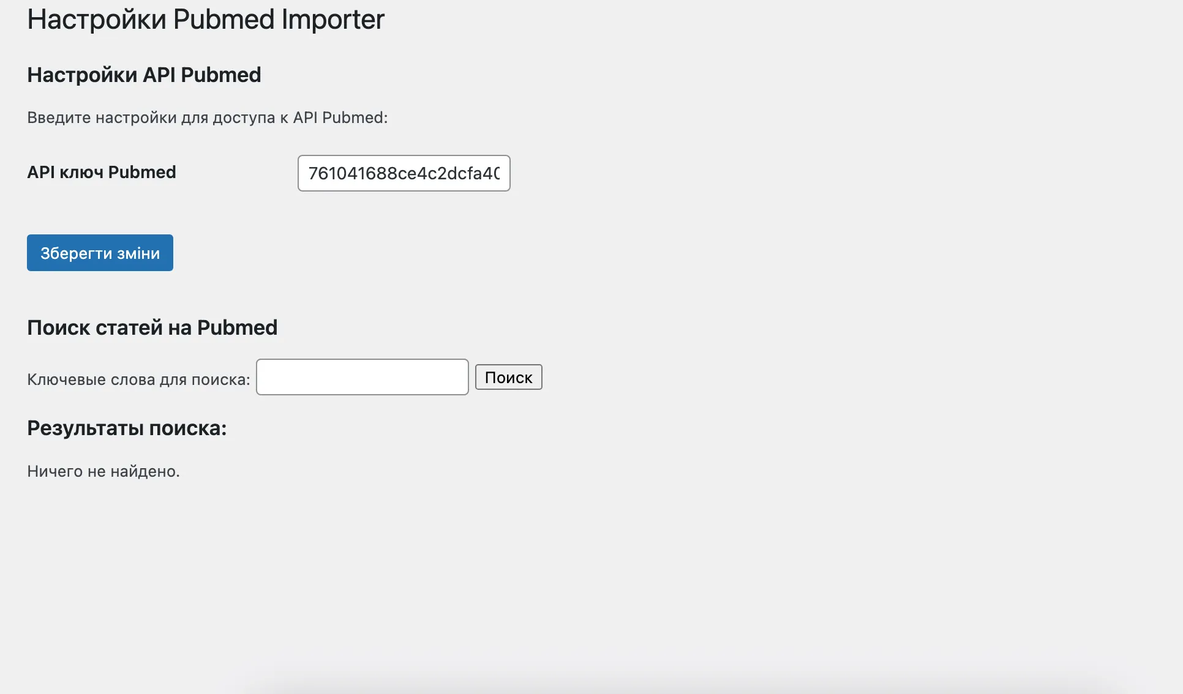Image resolution: width=1183 pixels, height=694 pixels.
Task: Click the keywords search input field
Action: click(x=361, y=377)
